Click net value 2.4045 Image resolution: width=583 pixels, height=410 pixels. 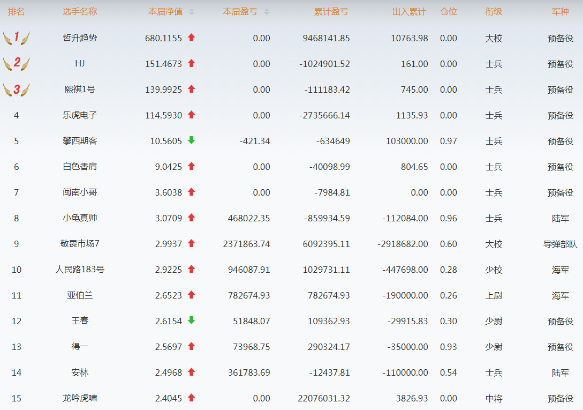click(x=169, y=398)
